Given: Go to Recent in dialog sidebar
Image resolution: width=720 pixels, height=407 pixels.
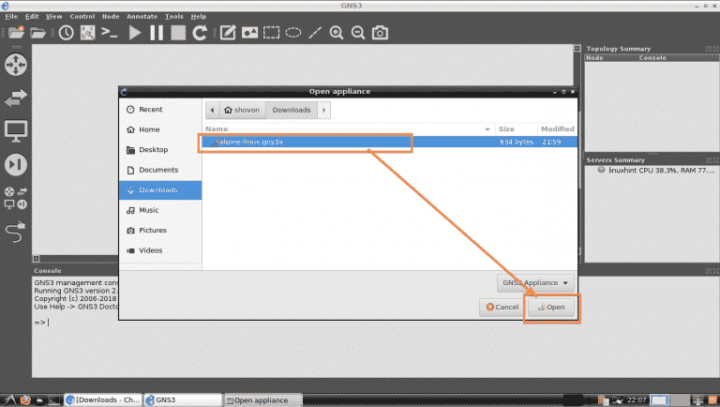Looking at the screenshot, I should point(160,110).
